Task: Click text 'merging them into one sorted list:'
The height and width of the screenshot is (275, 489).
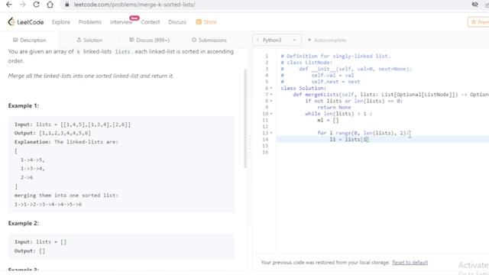Action: click(x=66, y=196)
